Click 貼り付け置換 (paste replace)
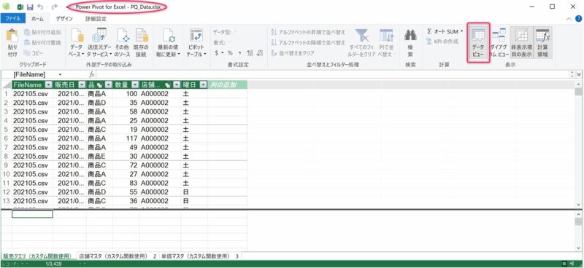 click(43, 43)
